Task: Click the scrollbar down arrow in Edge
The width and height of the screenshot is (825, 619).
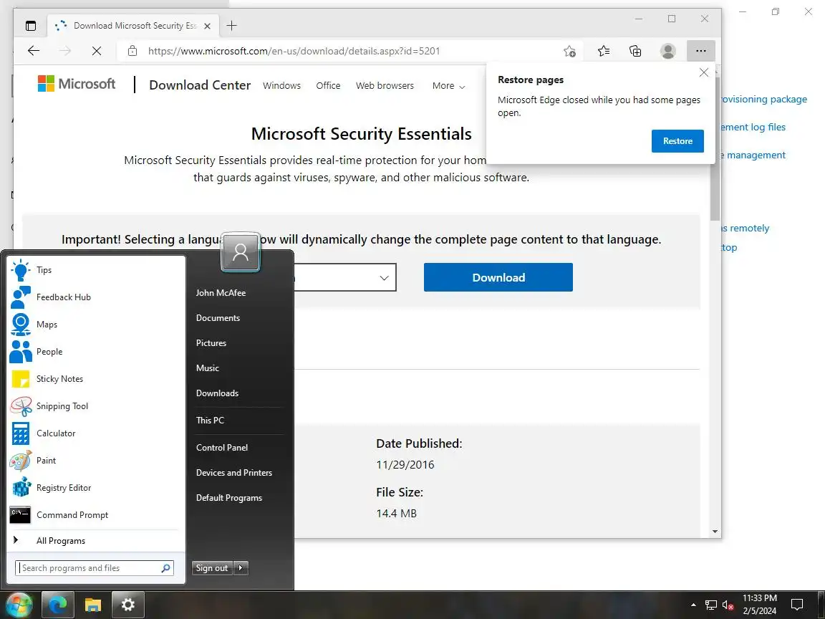Action: pyautogui.click(x=715, y=532)
